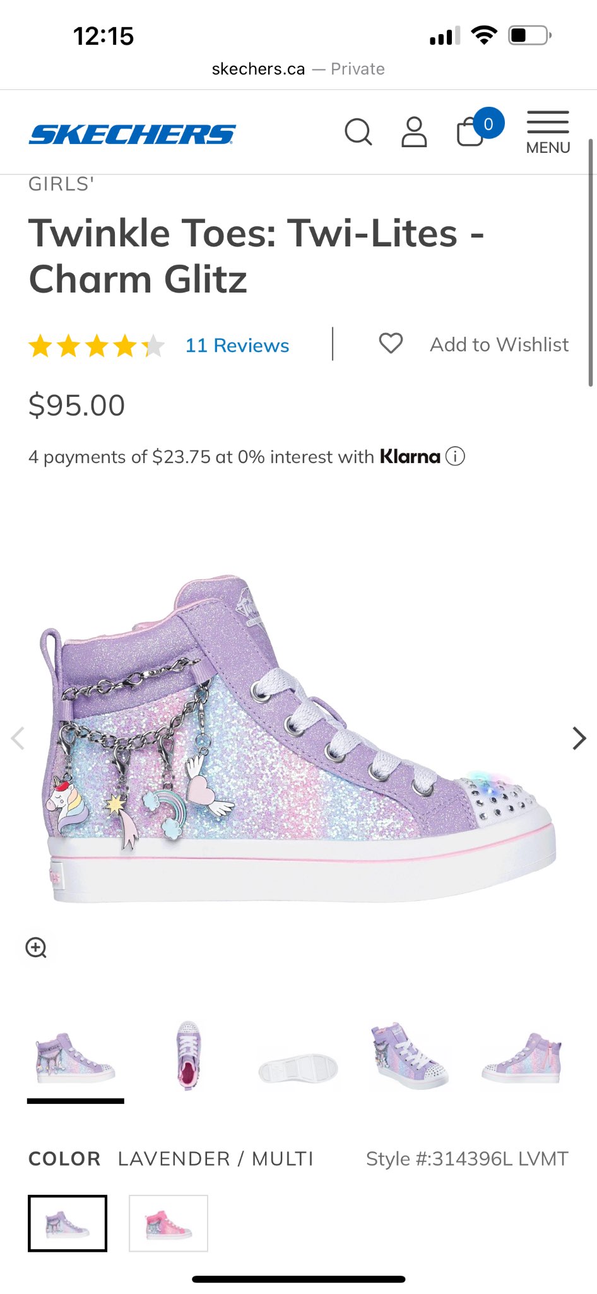Select the Lavender/Multi color swatch

68,1223
